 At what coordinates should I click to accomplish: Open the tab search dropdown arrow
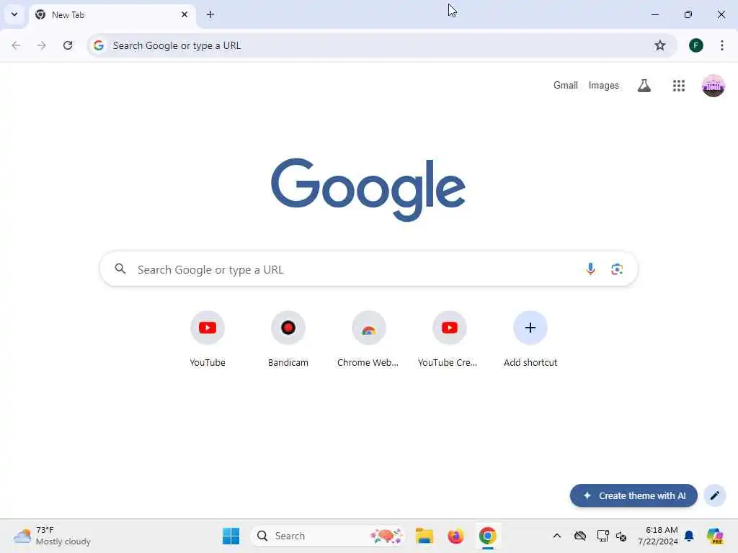tap(14, 14)
